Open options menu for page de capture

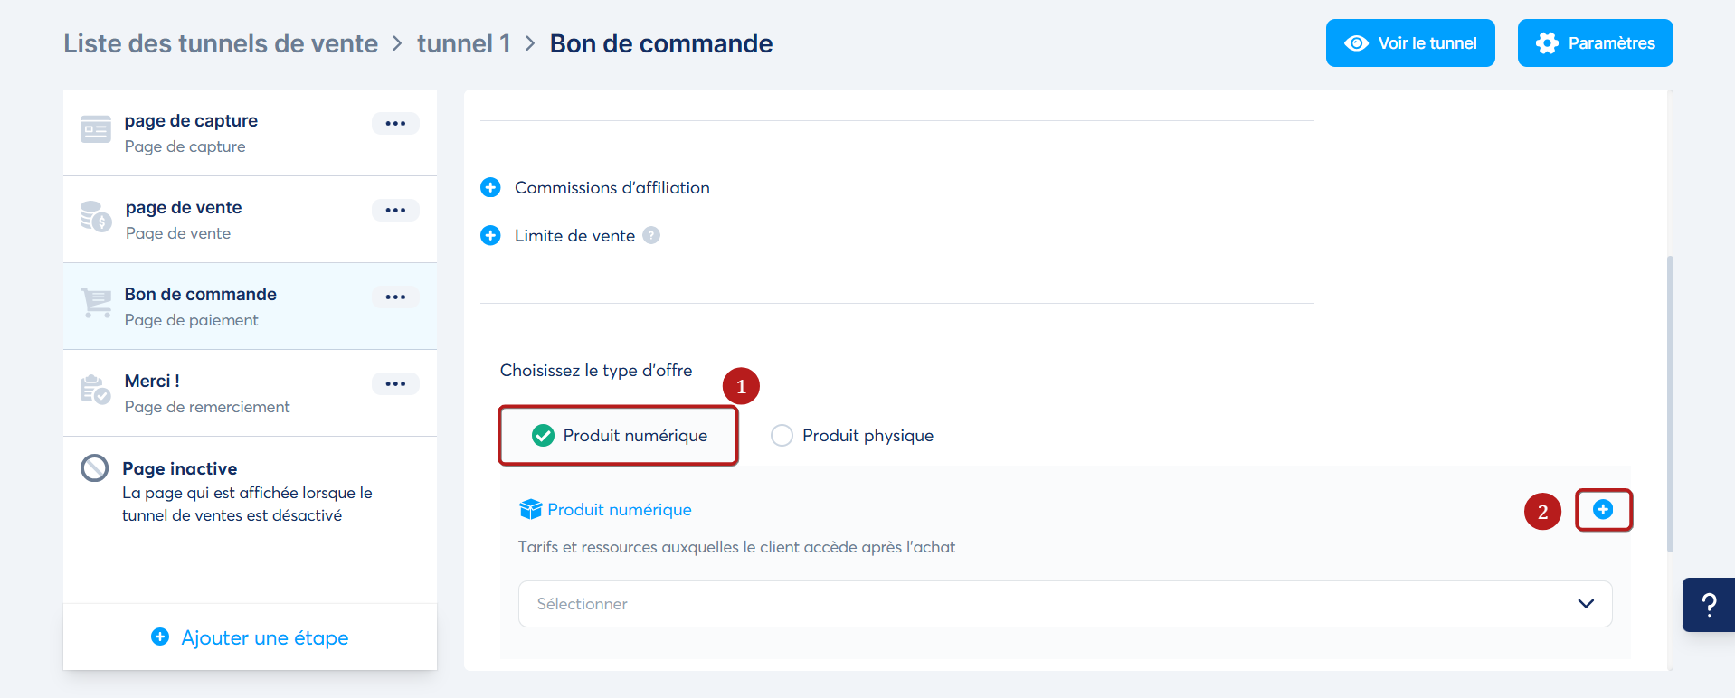[395, 124]
